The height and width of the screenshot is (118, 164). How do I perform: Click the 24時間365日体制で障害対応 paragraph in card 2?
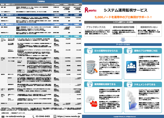149,57
